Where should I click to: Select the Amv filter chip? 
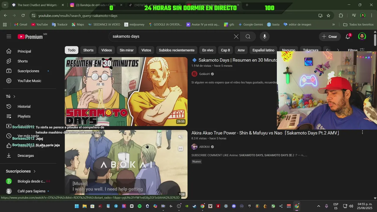coord(241,50)
